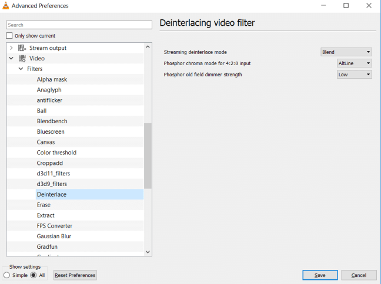This screenshot has height=284, width=381.
Task: Collapse the Filters tree node
Action: [21, 69]
